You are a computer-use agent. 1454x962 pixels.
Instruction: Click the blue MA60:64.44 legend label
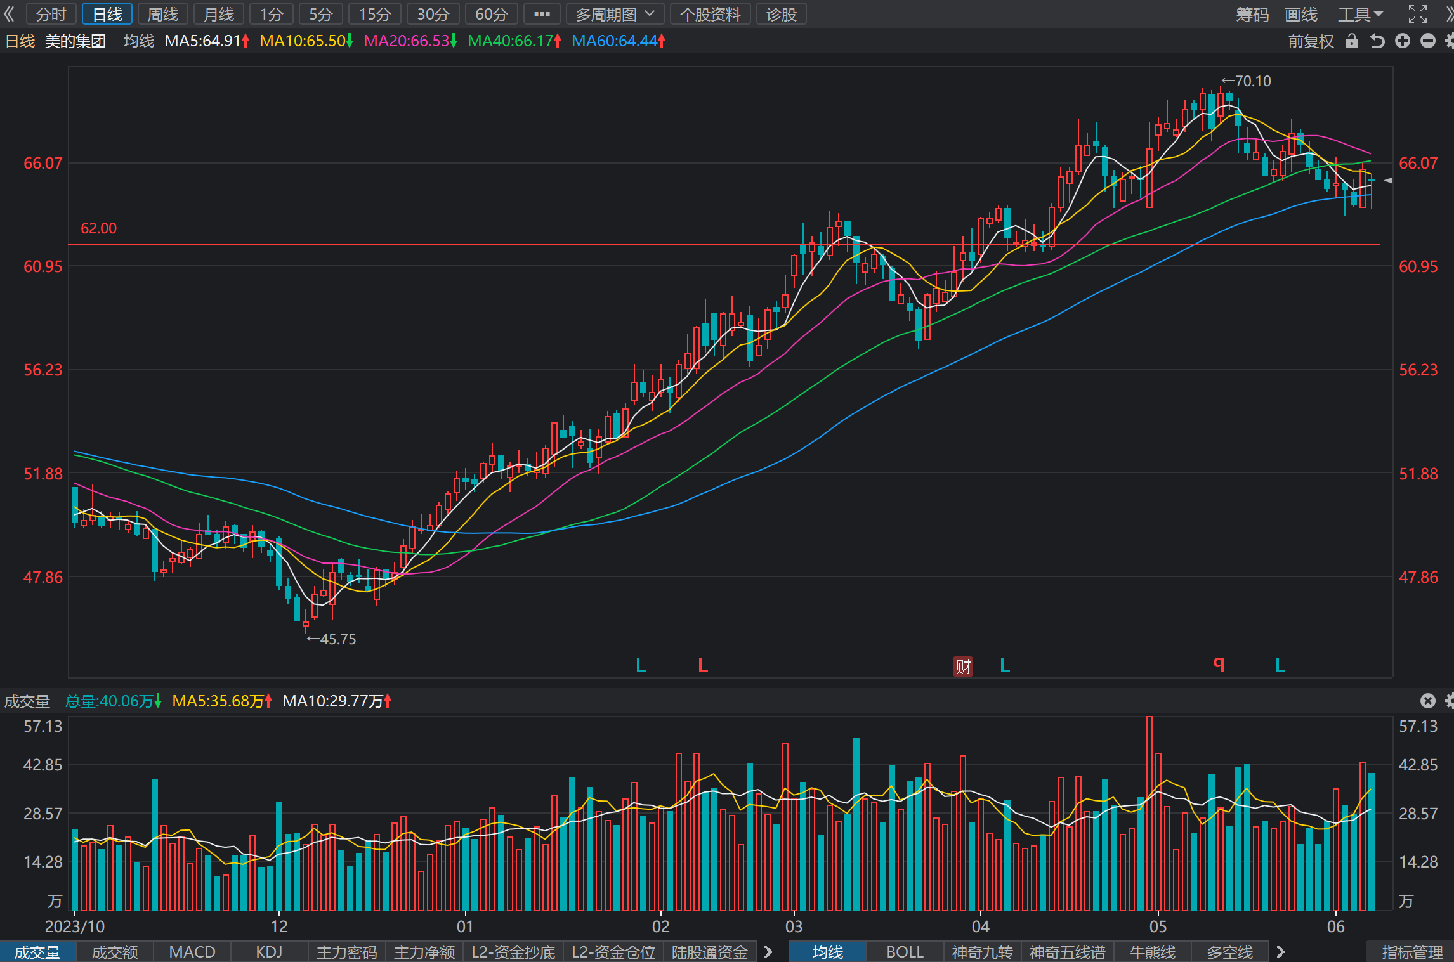619,41
